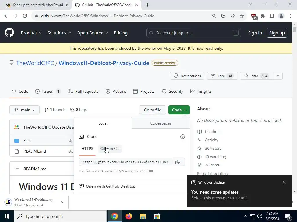Viewport: 297px width, 222px height.
Task: Click README outline list icon
Action: point(17,169)
